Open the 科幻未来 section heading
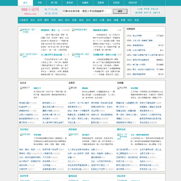The height and width of the screenshot is (181, 181). [x=121, y=176]
